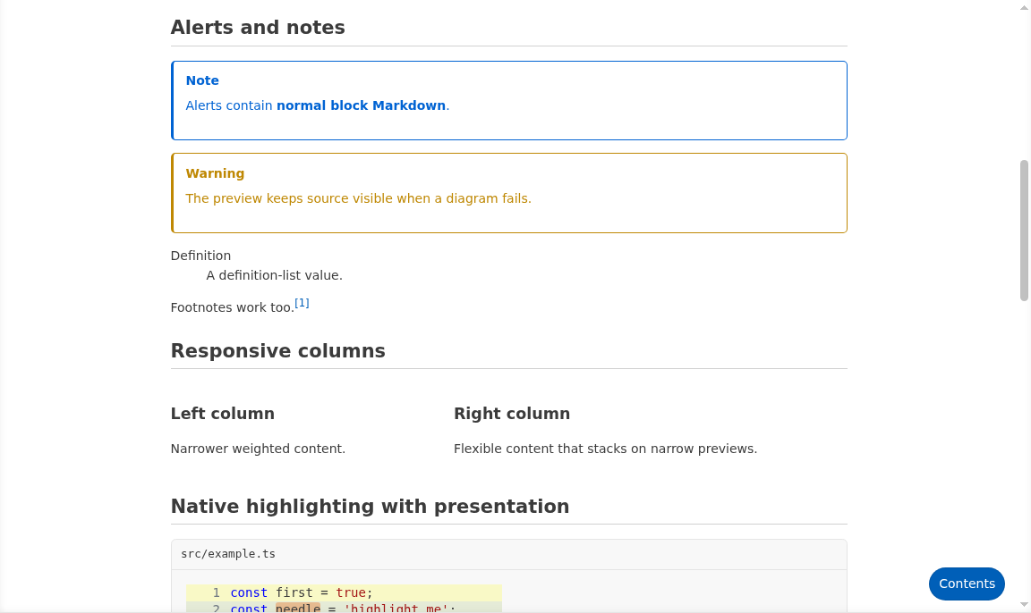The width and height of the screenshot is (1031, 613).
Task: Click the "Warning" alert title
Action: [x=215, y=174]
